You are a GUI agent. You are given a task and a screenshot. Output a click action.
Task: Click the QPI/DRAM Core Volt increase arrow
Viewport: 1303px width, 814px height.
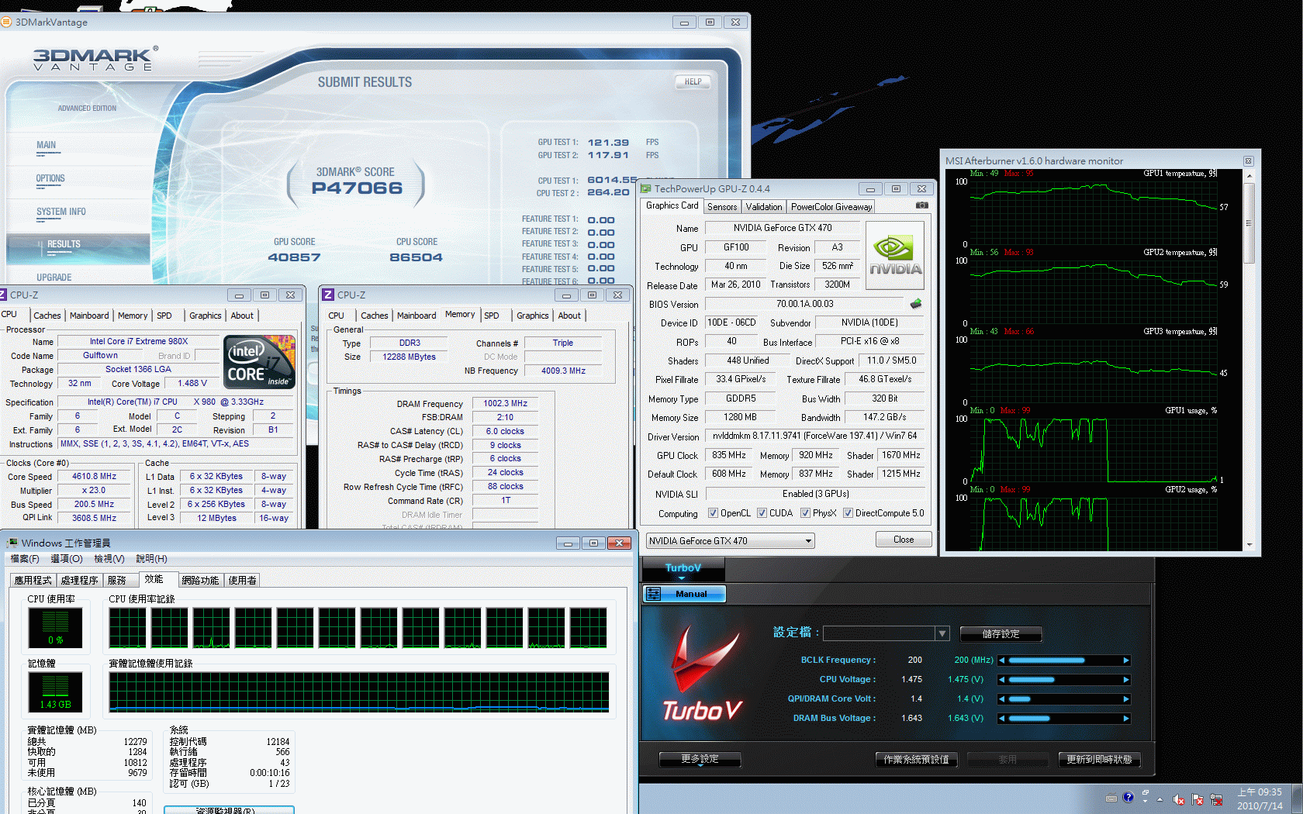tap(1126, 699)
